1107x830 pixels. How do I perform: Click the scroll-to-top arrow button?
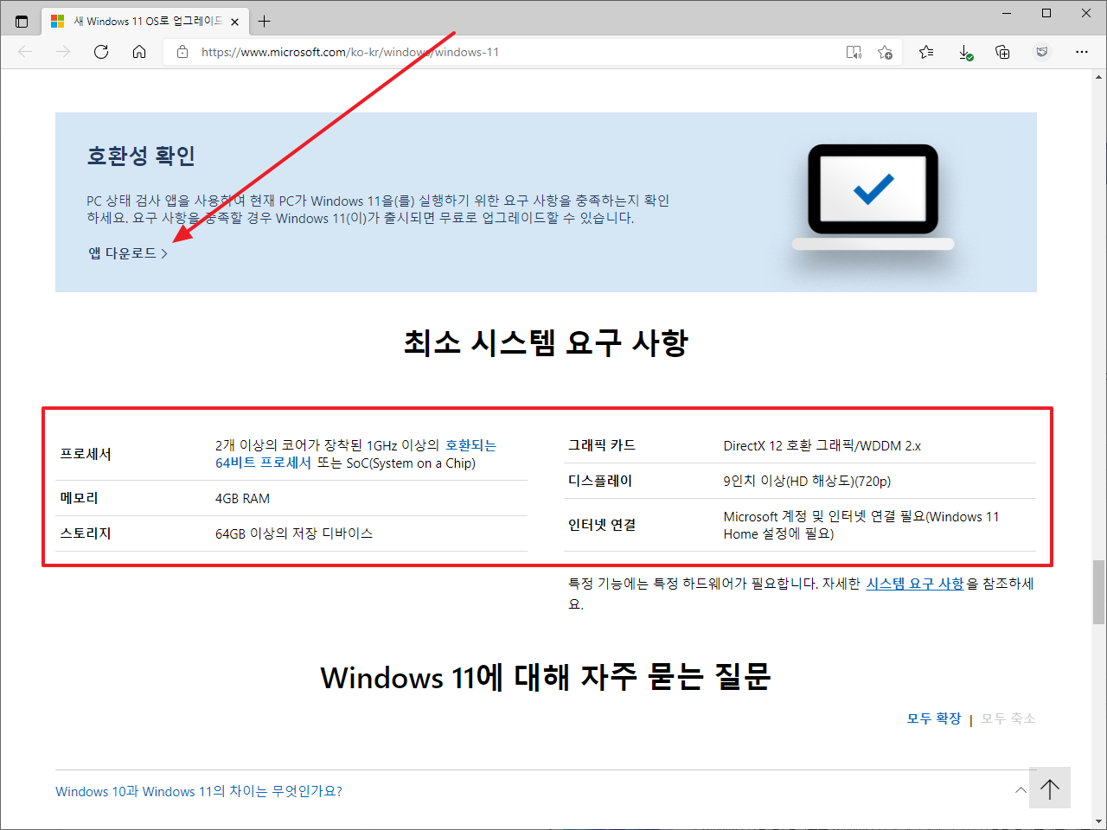pyautogui.click(x=1050, y=788)
